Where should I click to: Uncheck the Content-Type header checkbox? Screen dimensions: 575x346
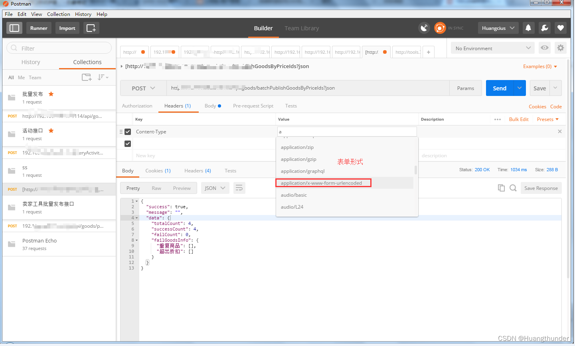pos(128,131)
